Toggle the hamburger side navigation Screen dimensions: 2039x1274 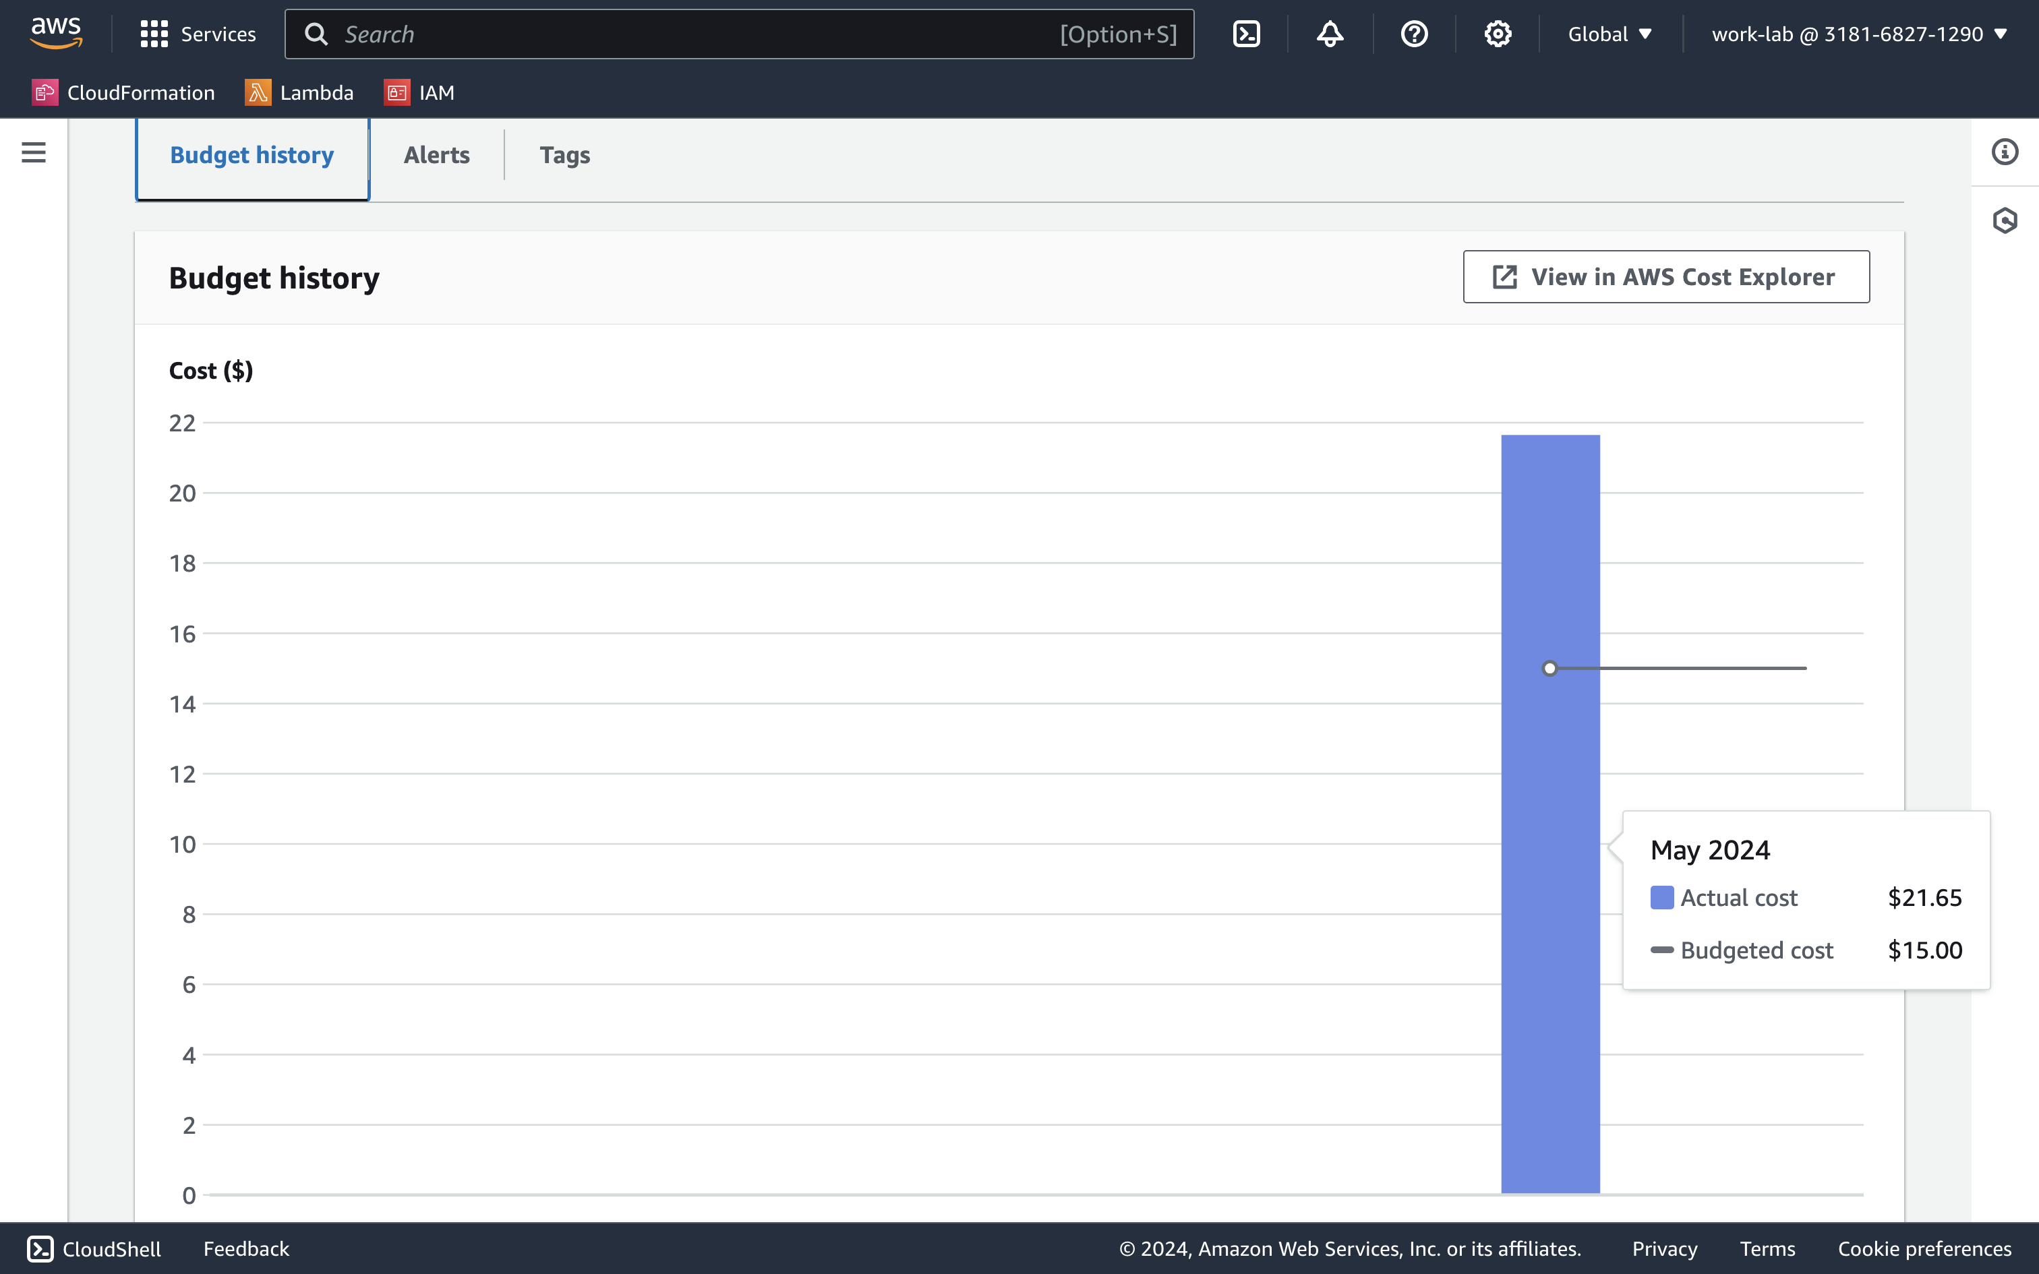(34, 152)
